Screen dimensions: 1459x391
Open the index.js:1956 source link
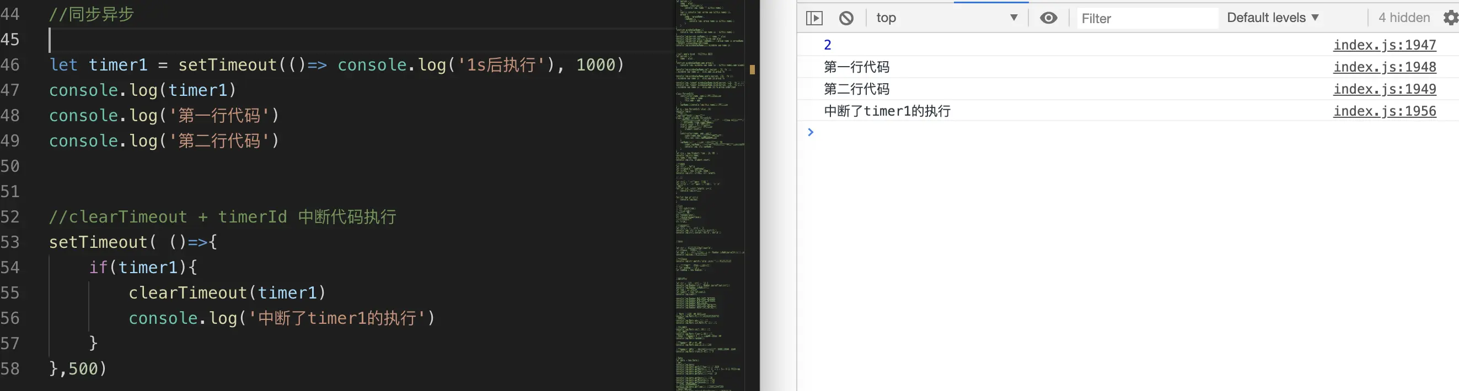pos(1384,111)
